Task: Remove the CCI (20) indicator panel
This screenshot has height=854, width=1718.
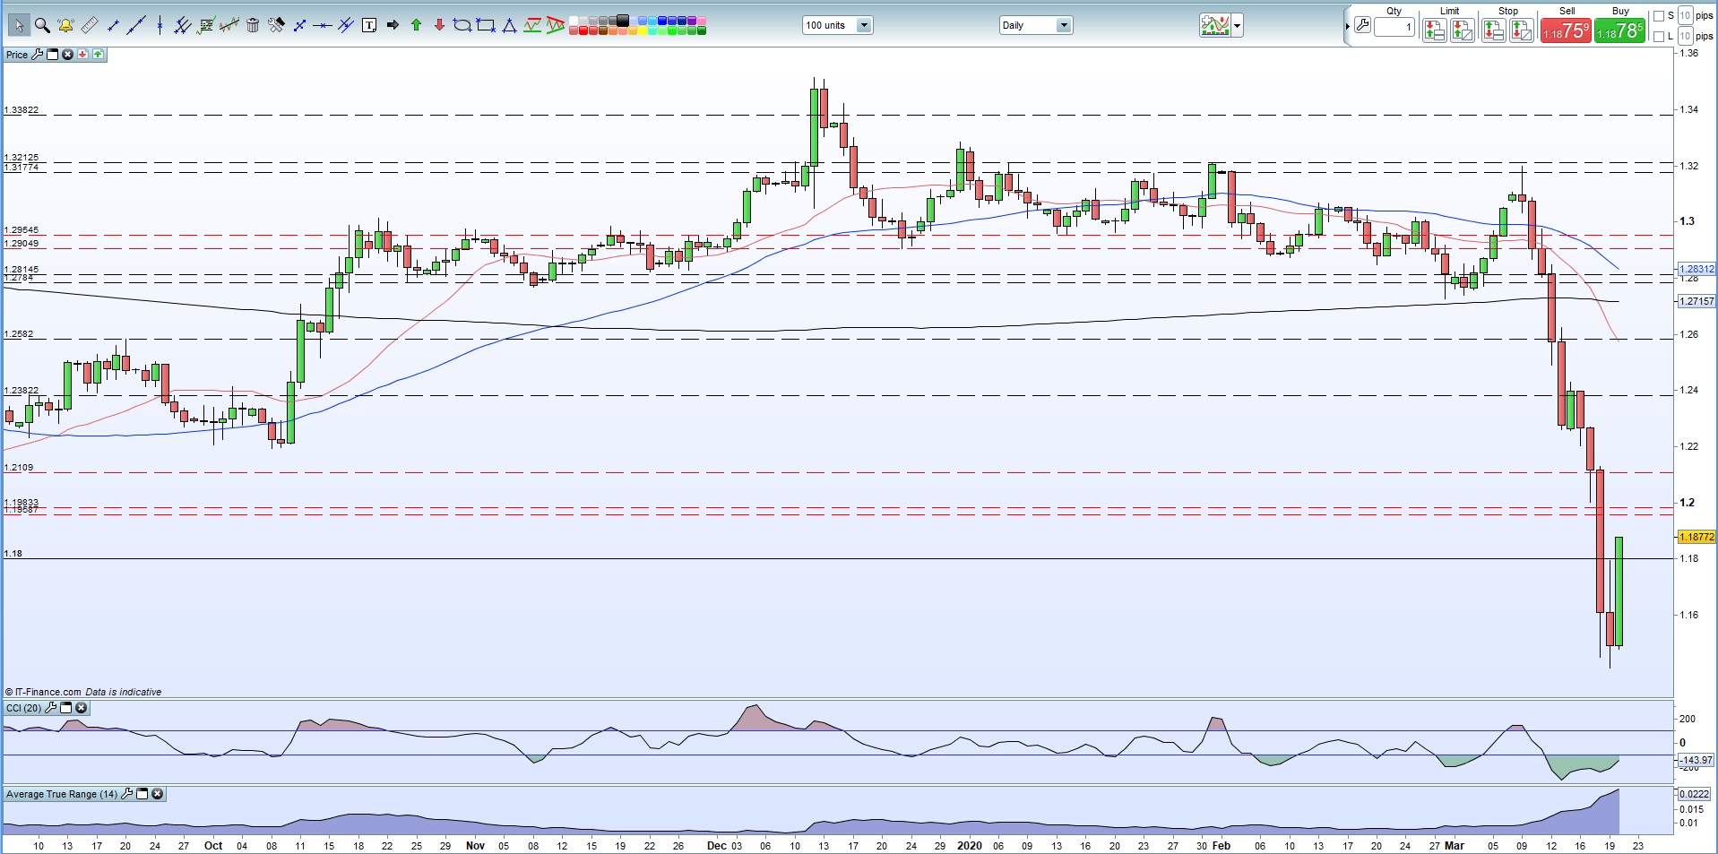Action: [x=82, y=708]
